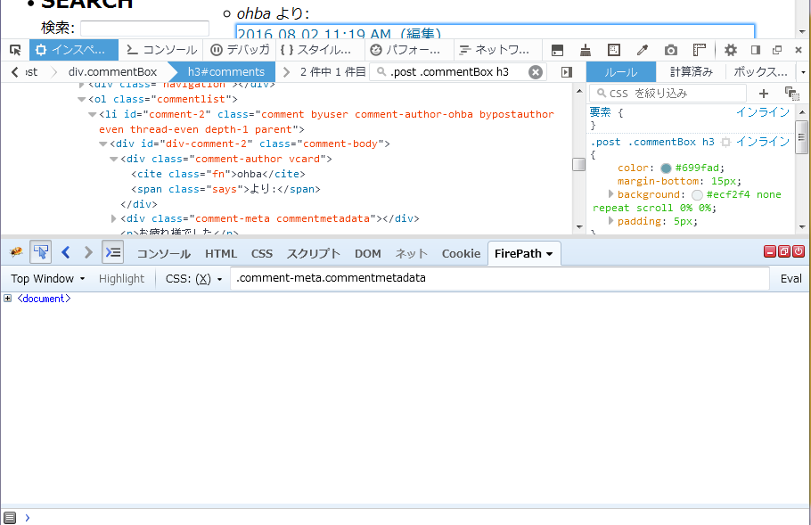Switch to the FirePath tab
Viewport: 811px width, 525px height.
point(522,253)
